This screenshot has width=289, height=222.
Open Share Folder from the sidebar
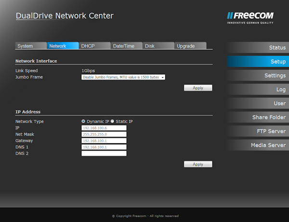point(258,118)
